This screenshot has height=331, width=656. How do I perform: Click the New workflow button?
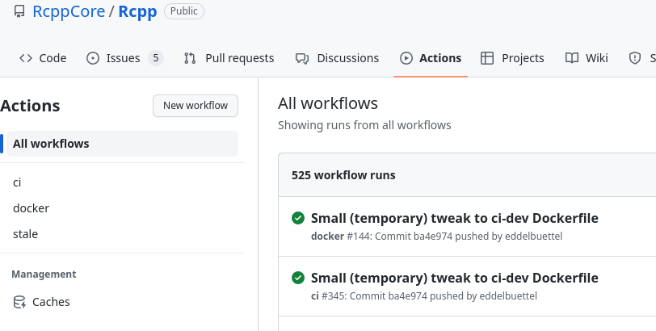(196, 106)
